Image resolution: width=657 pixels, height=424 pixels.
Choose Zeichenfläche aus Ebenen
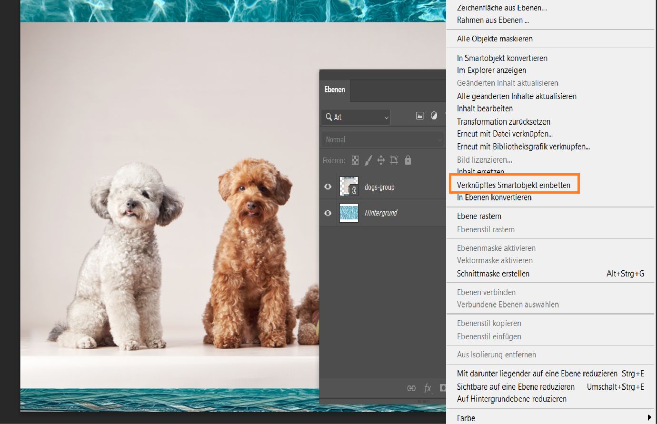click(502, 8)
